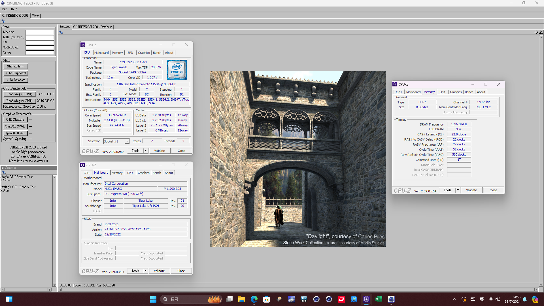Run the Rendering (x CPU) benchmark
This screenshot has width=544, height=306.
[x=19, y=101]
